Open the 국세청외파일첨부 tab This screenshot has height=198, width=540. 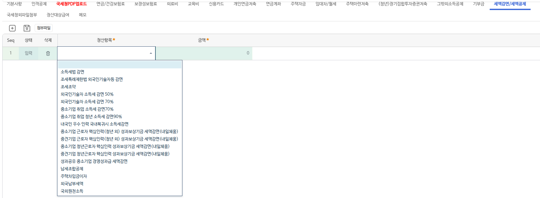(22, 15)
